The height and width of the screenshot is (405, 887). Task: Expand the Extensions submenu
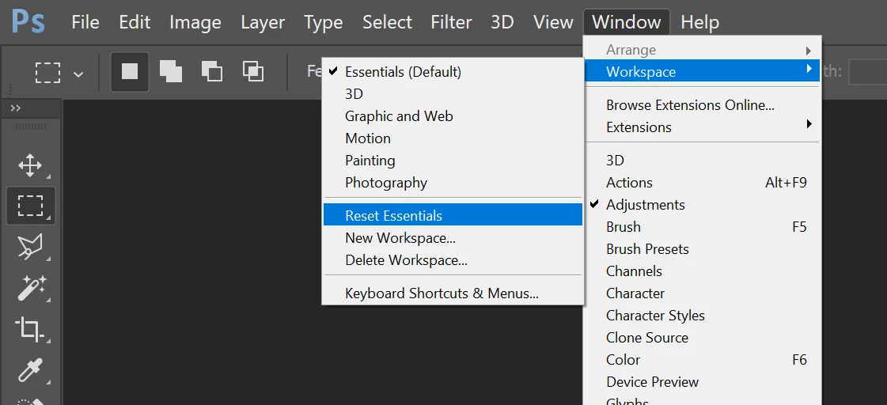(x=702, y=127)
